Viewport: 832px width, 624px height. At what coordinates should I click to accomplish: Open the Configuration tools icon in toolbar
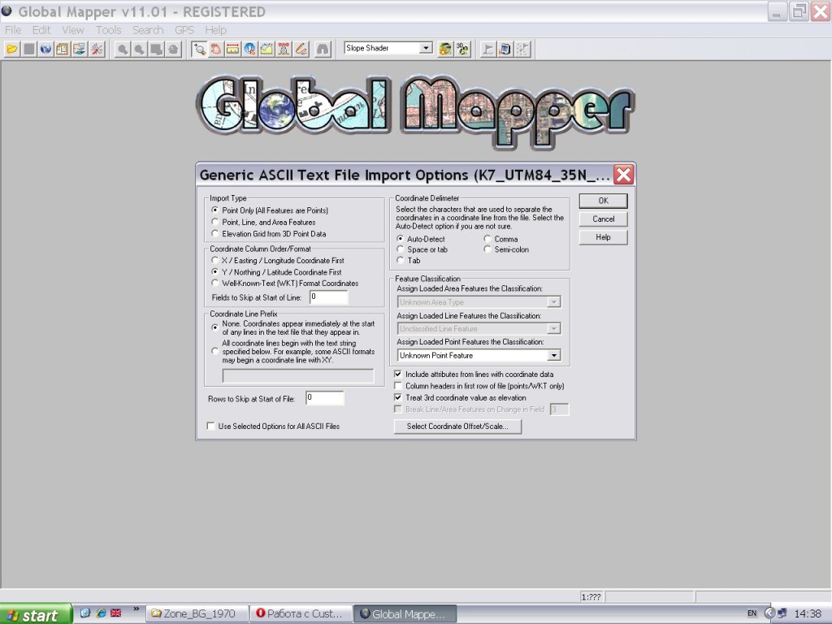pyautogui.click(x=97, y=49)
